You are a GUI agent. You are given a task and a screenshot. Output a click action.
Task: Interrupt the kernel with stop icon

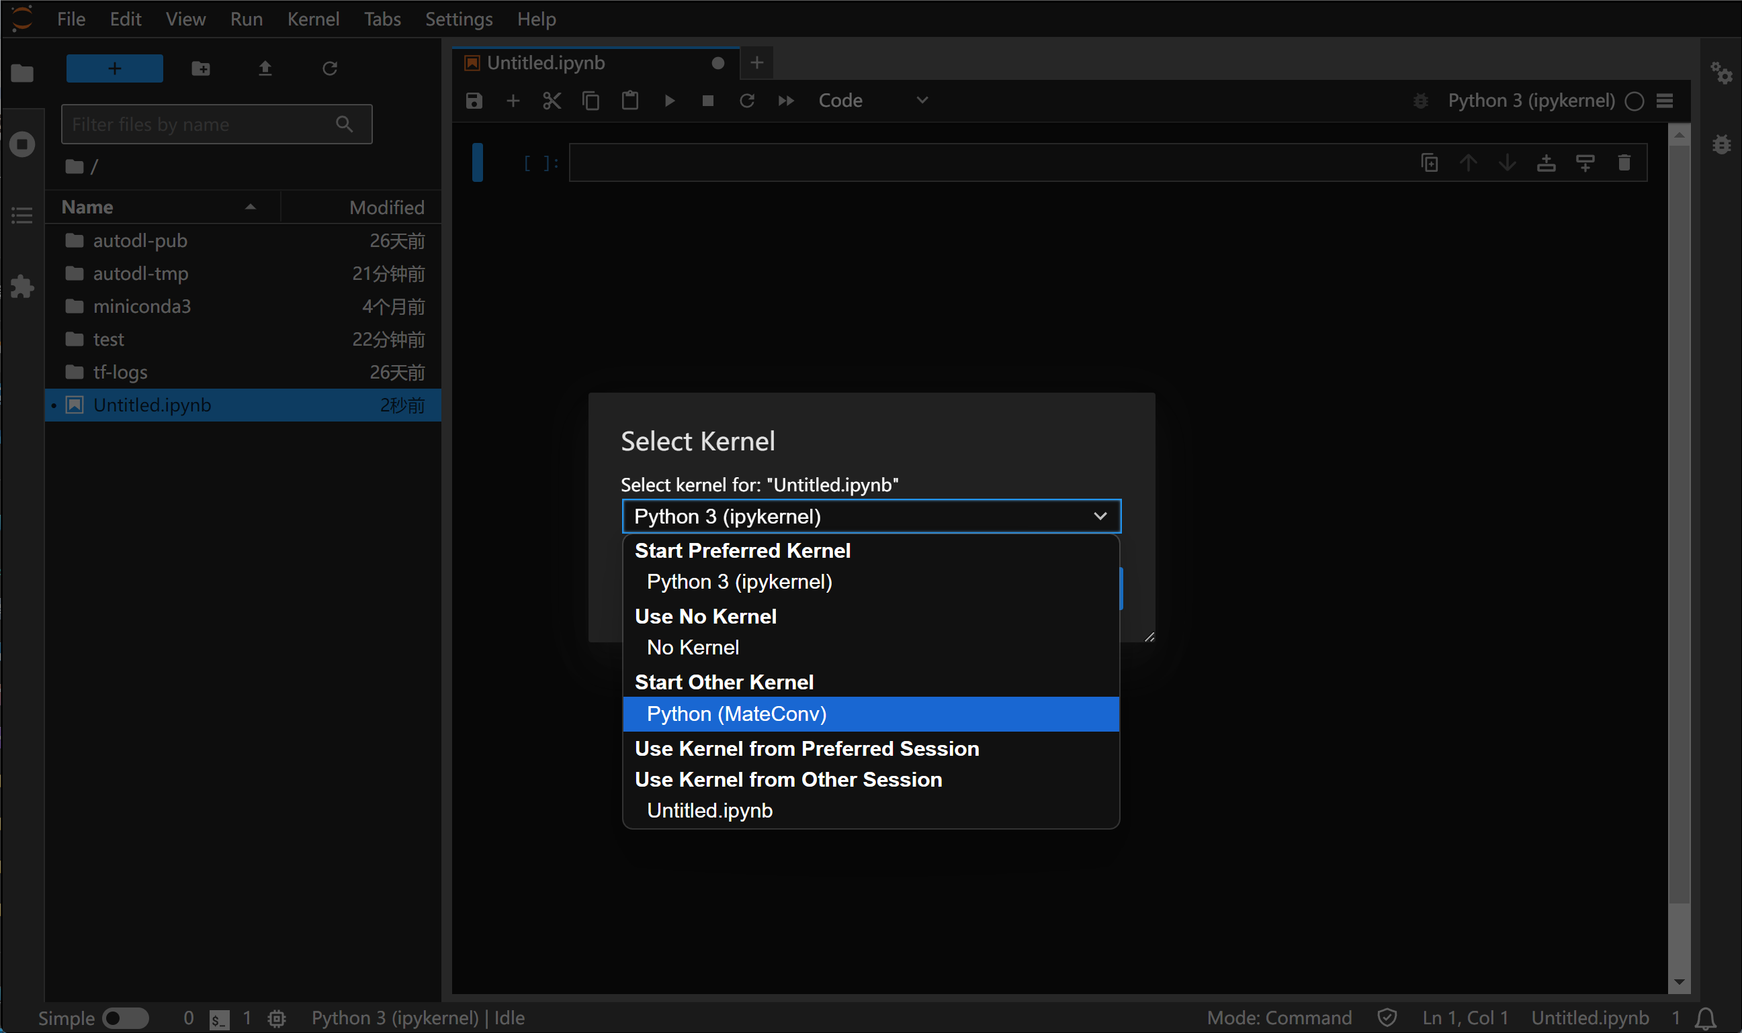(x=707, y=100)
